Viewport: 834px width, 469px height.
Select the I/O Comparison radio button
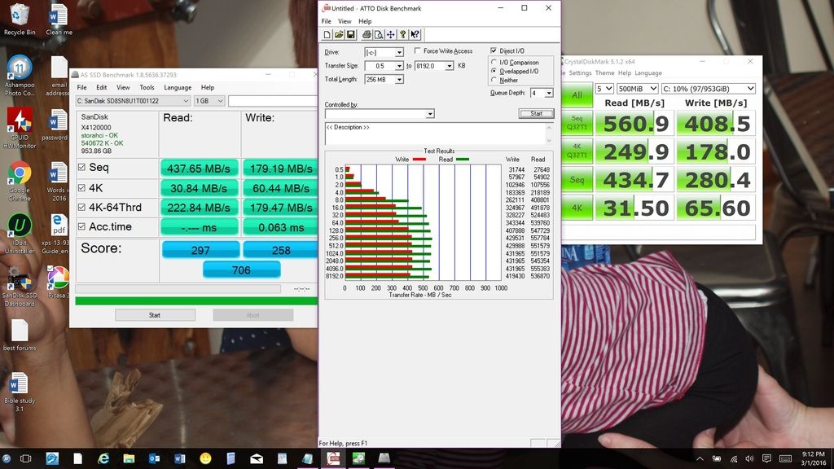pyautogui.click(x=494, y=62)
